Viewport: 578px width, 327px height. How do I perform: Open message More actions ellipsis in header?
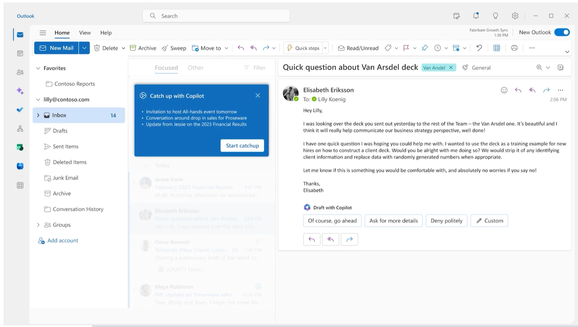point(560,90)
